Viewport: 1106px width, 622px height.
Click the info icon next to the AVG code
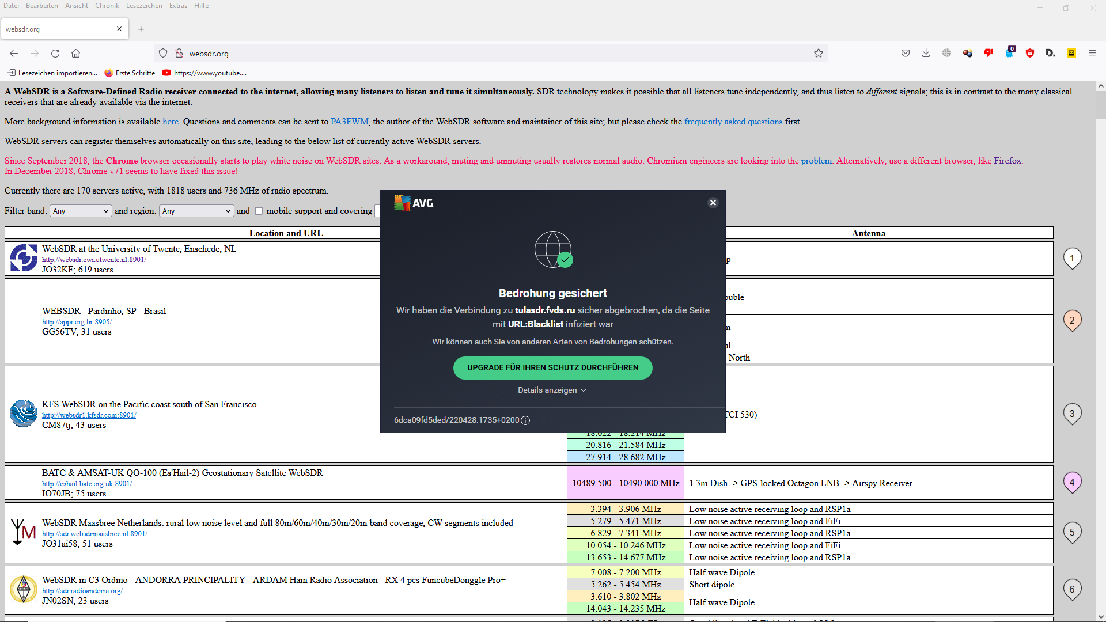(525, 420)
